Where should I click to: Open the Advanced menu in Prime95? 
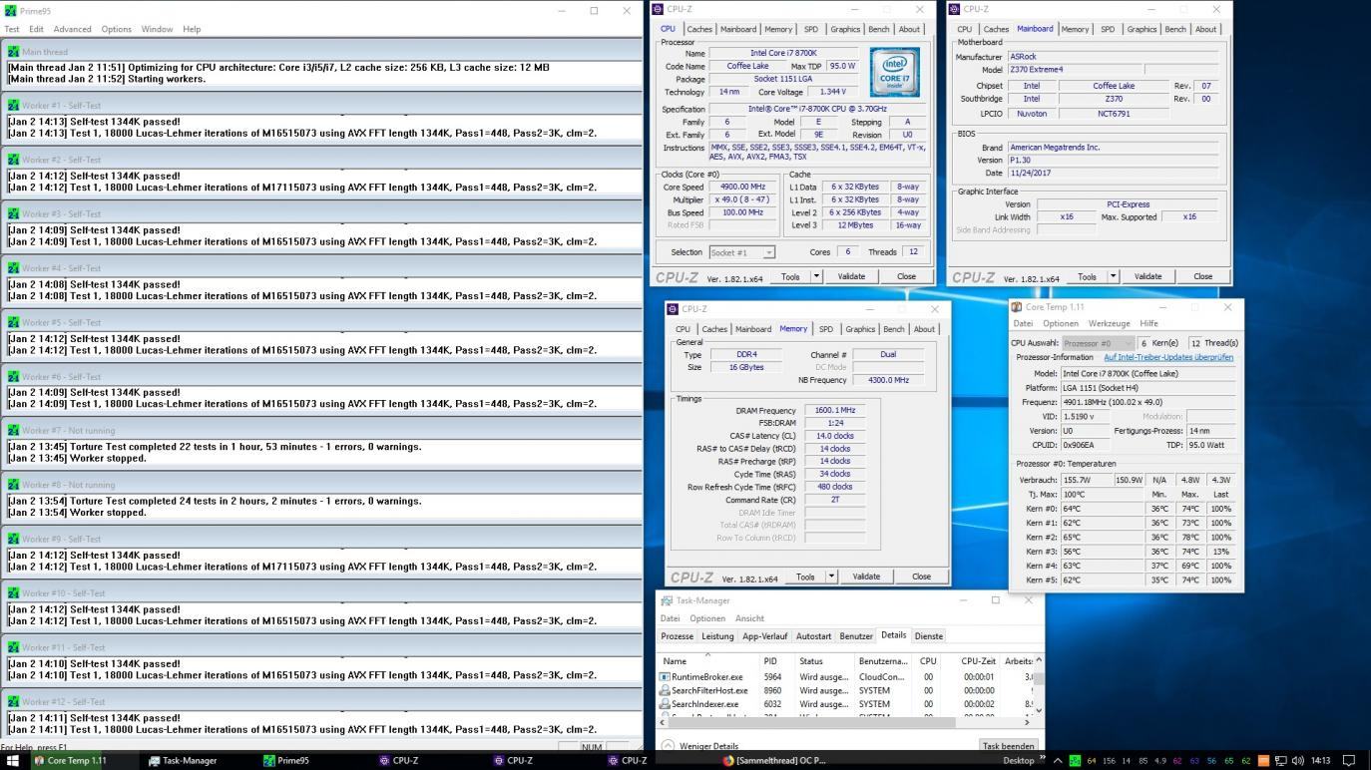(72, 29)
